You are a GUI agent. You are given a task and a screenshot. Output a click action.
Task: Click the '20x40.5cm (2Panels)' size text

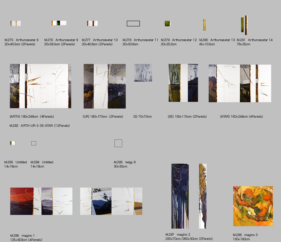(20, 44)
